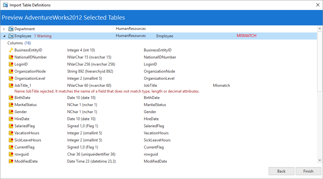
Task: Click the HireDate column icon
Action: coord(11,119)
